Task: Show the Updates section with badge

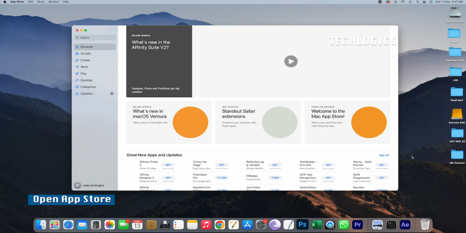Action: [86, 94]
